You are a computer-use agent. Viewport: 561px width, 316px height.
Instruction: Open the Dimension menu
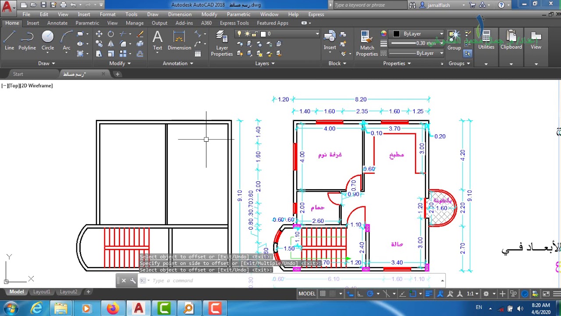coord(180,14)
